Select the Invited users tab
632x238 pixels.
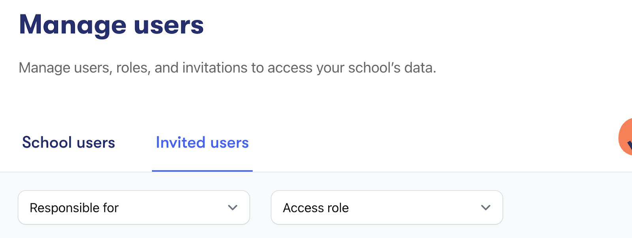tap(202, 142)
